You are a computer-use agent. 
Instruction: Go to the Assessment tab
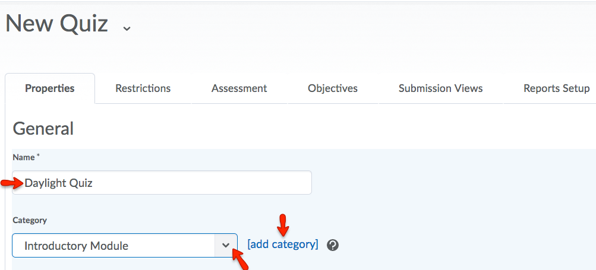point(239,88)
